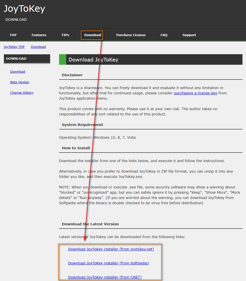Click the How to Install heading
This screenshot has height=281, width=246.
(76, 148)
